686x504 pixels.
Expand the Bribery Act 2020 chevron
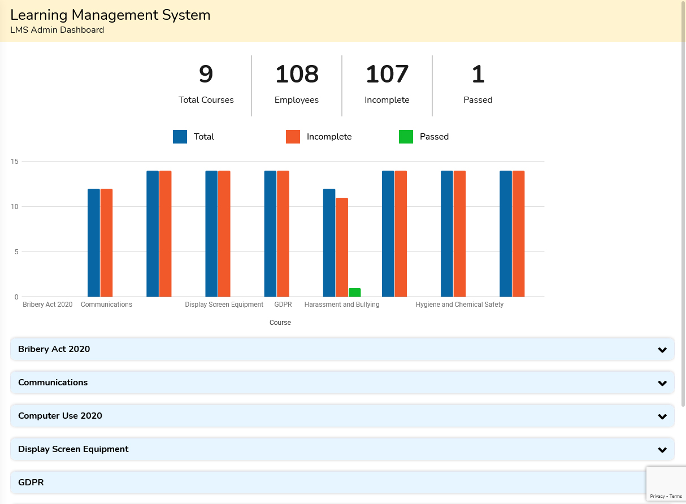pos(662,350)
